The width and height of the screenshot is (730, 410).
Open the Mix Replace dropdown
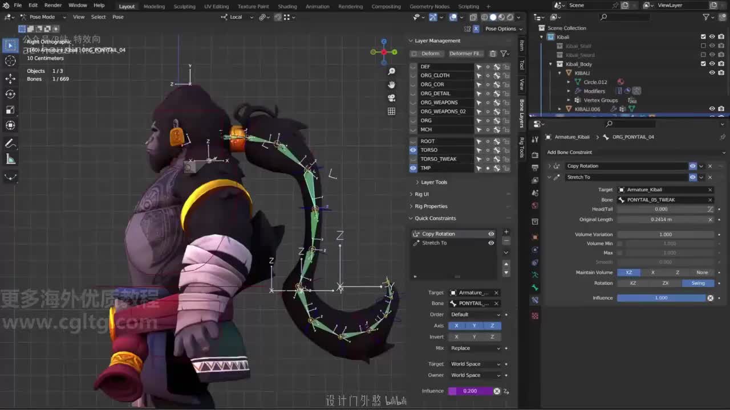(475, 348)
